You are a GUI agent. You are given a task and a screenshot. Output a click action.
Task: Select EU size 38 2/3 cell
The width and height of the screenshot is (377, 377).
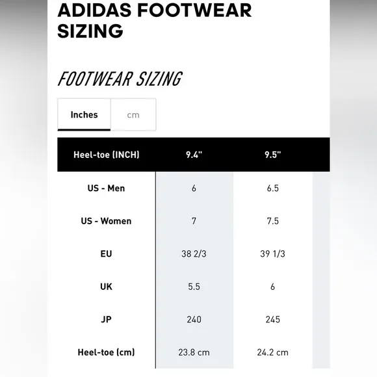(x=194, y=253)
